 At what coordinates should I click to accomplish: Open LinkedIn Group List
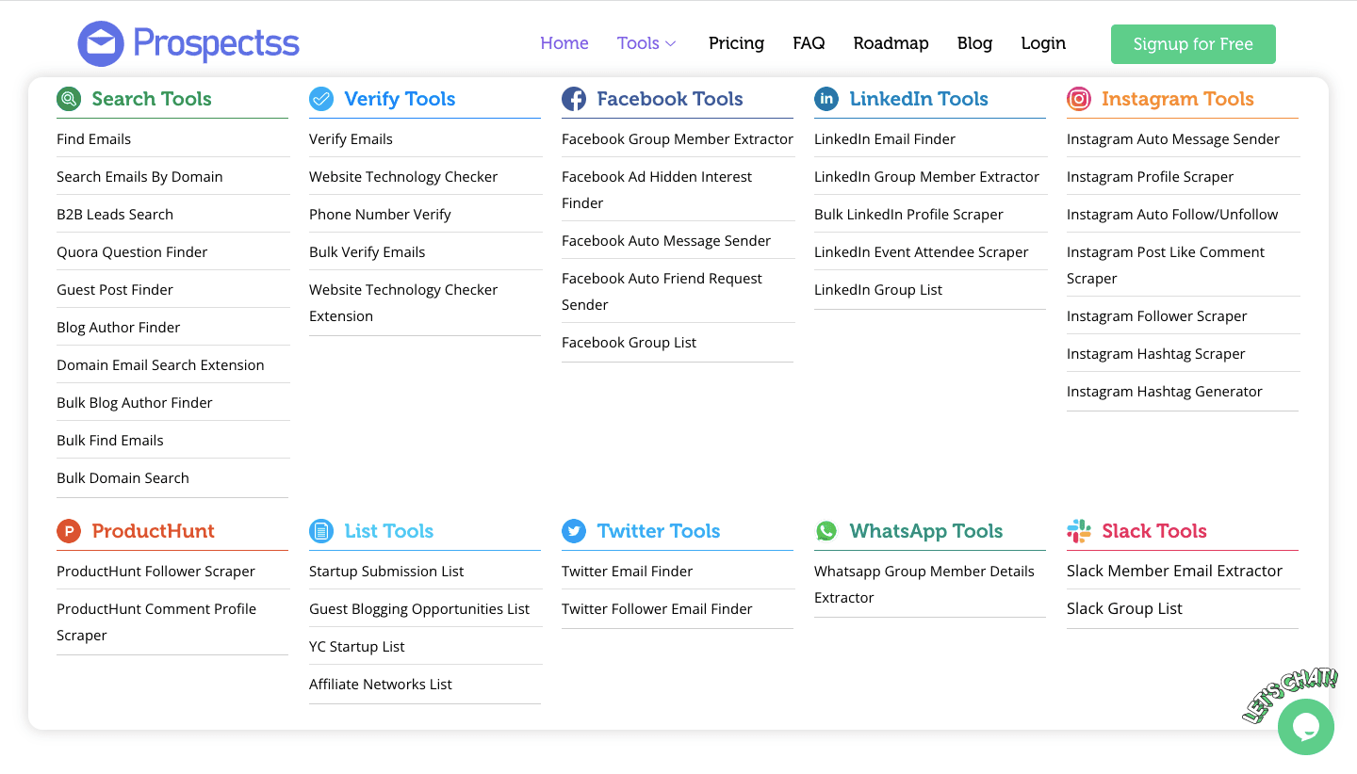[x=878, y=290]
